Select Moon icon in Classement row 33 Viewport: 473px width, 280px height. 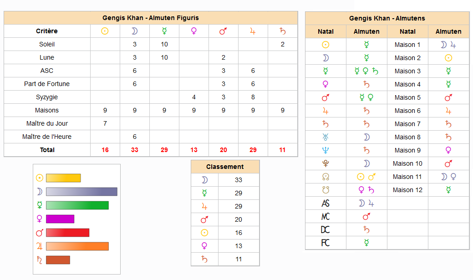(x=204, y=180)
